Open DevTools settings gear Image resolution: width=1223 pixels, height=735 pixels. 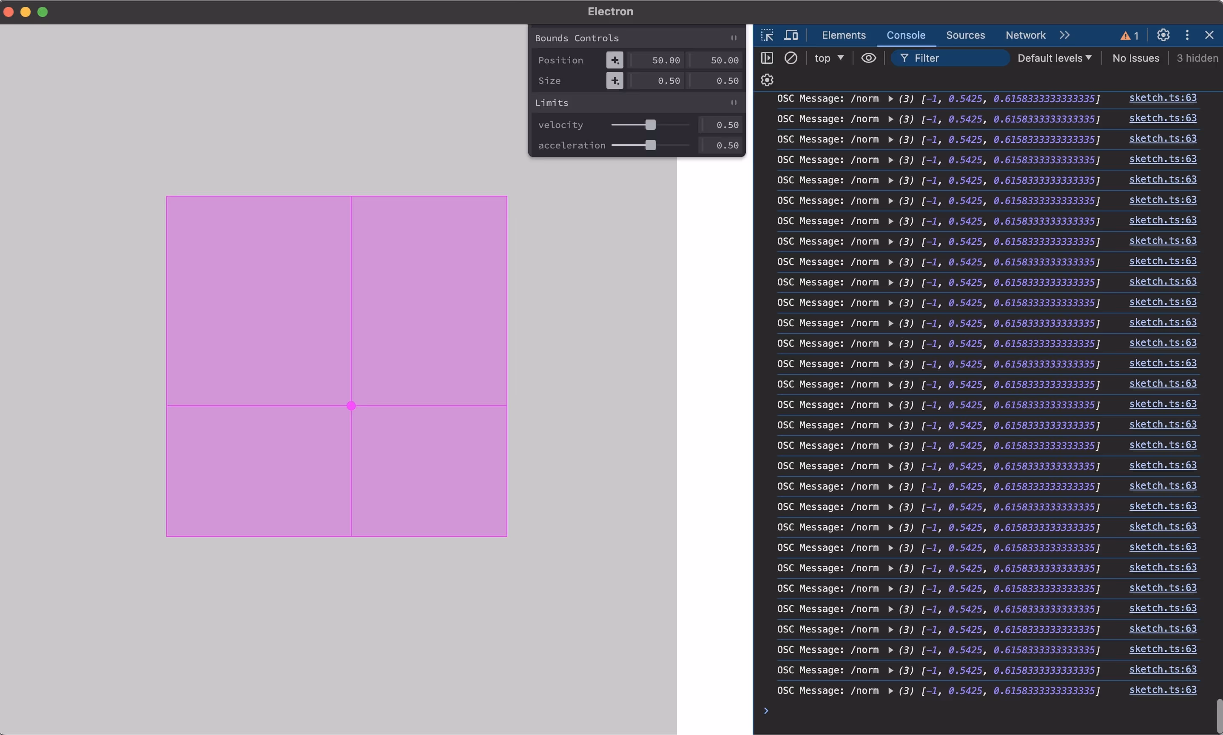(1163, 35)
